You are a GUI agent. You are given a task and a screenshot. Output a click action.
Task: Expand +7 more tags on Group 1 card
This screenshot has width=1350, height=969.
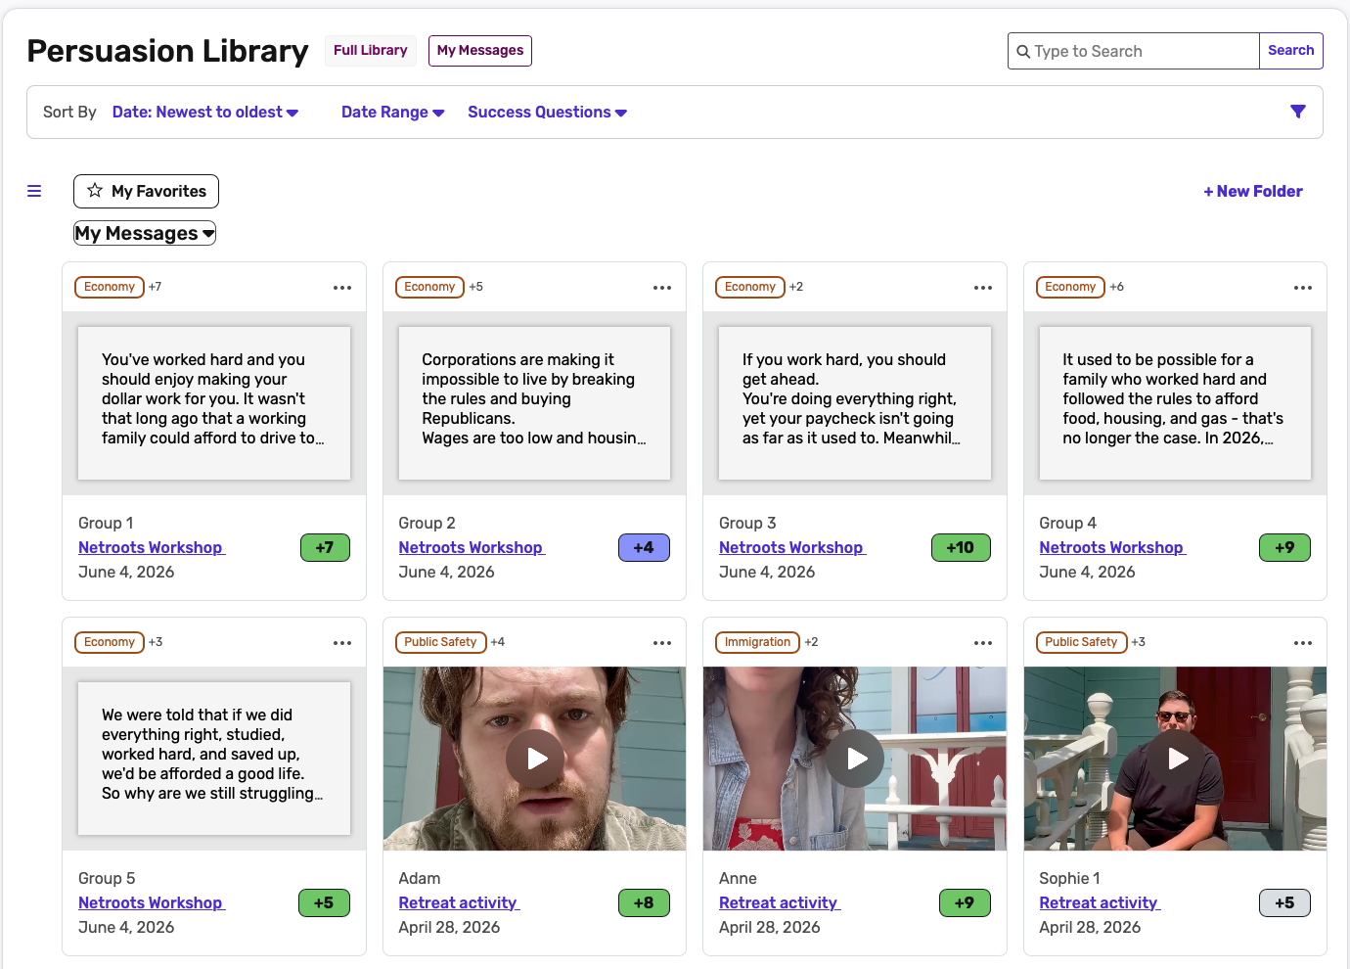[x=155, y=287]
